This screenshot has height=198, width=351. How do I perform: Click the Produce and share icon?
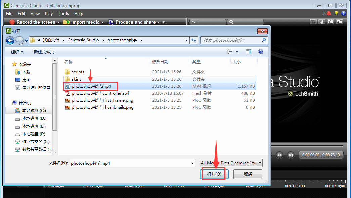111,22
